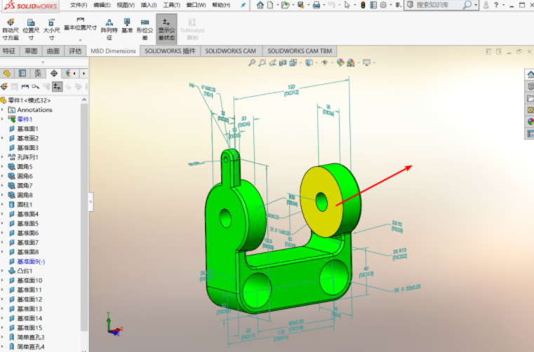Switch to the 草图 tab
The width and height of the screenshot is (534, 352).
[31, 51]
